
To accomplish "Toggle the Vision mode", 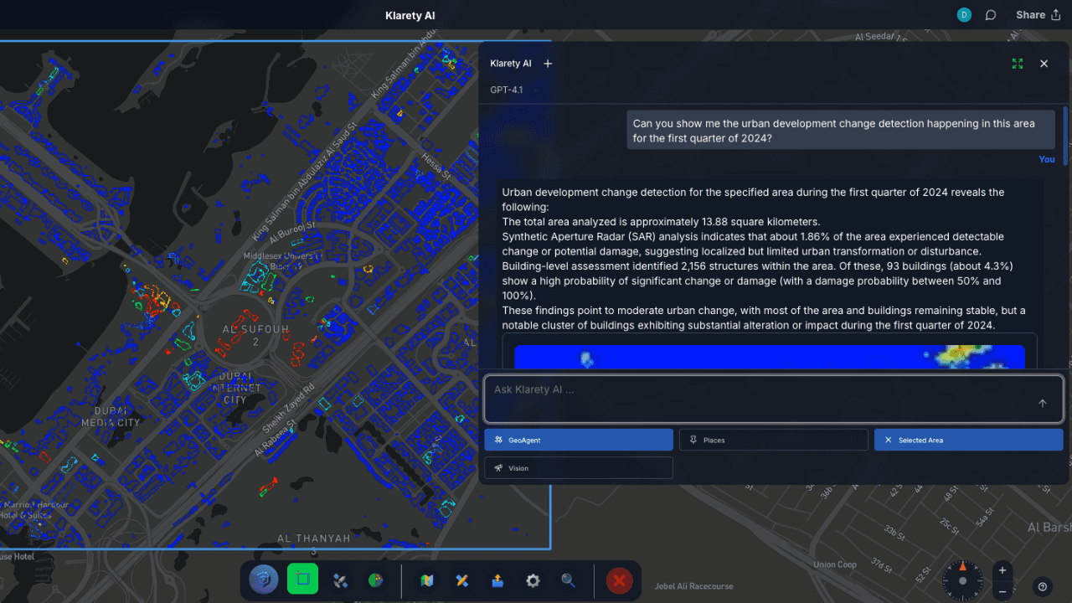I will [x=579, y=468].
